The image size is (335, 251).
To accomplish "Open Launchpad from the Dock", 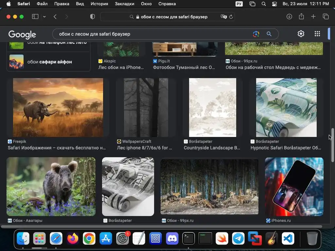I will click(40, 238).
